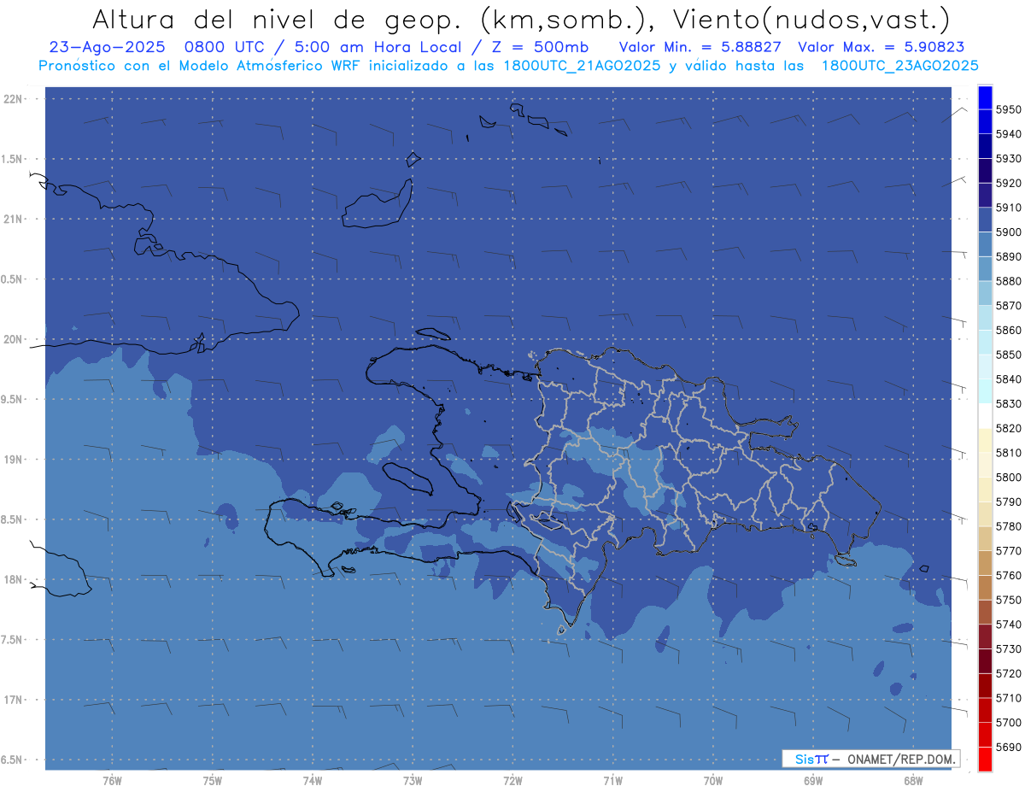Click the legend swatch between 5890 and 5900
Viewport: 1025px width, 792px height.
coord(984,244)
